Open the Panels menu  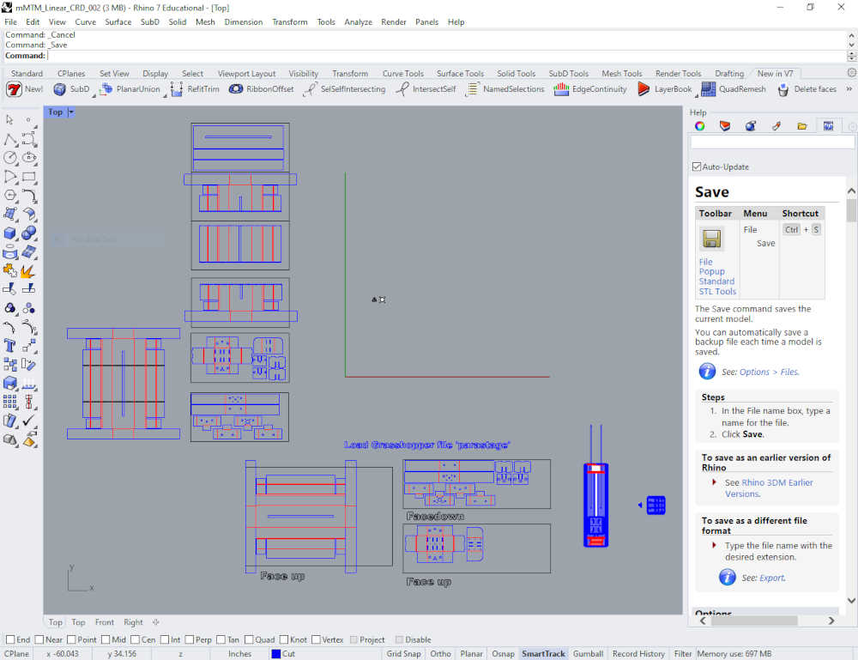click(x=426, y=22)
